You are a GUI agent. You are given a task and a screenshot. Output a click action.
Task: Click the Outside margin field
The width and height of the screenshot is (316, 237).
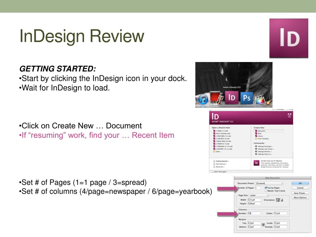pyautogui.click(x=281, y=227)
